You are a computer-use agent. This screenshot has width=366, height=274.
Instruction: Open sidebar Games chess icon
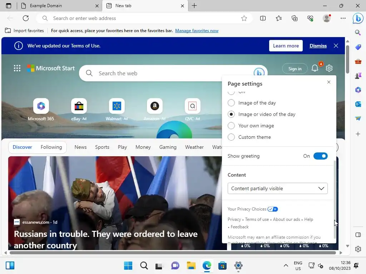tap(358, 76)
